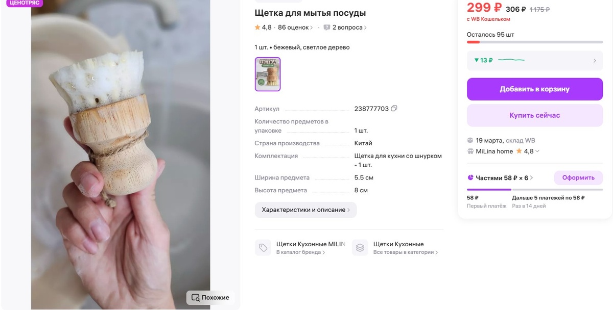This screenshot has width=613, height=310.
Task: Open Все товары в категории link
Action: 406,252
